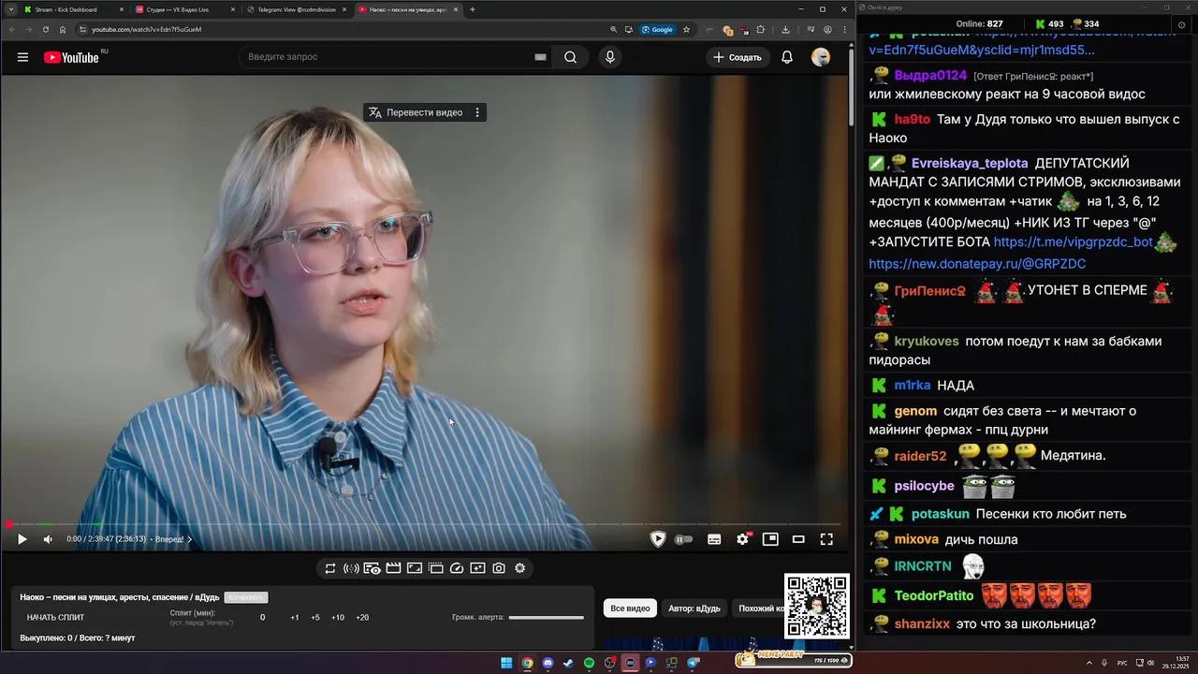This screenshot has height=674, width=1198.
Task: Add +1 minute to the split
Action: tap(295, 617)
